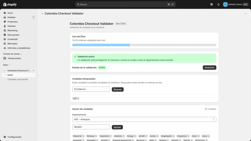
Task: Click the dev badge next to ValidaCo Demo
Action: click(x=245, y=4)
